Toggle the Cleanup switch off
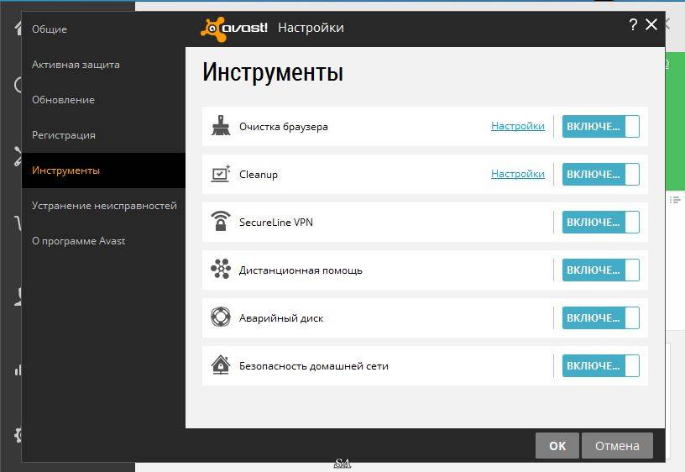 [x=601, y=175]
